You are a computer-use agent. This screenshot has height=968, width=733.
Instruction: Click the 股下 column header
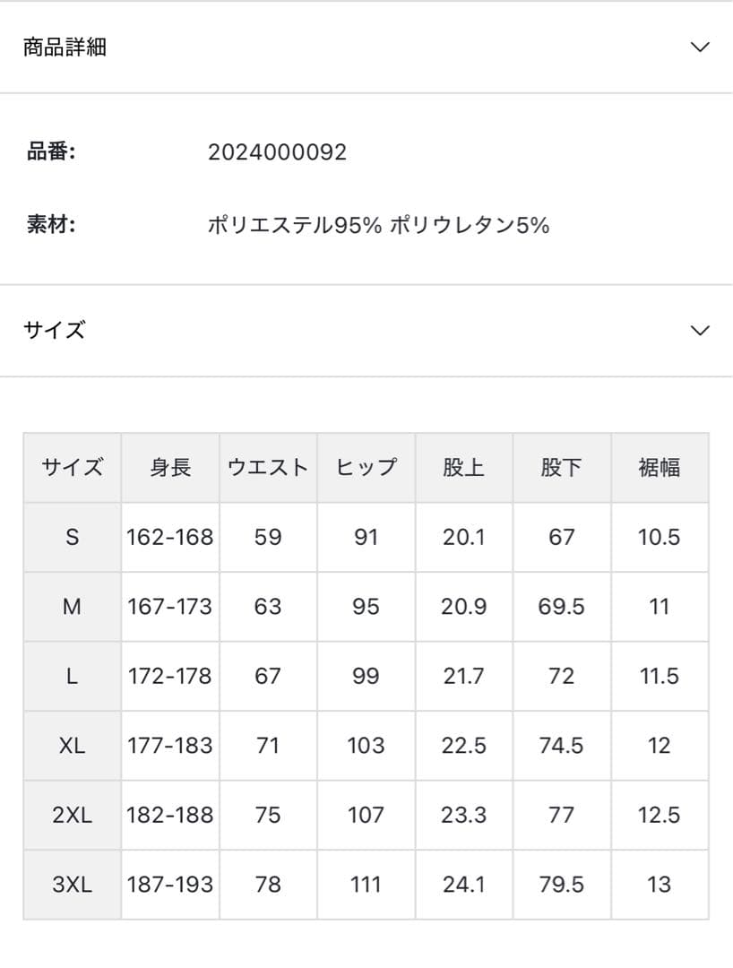[561, 467]
